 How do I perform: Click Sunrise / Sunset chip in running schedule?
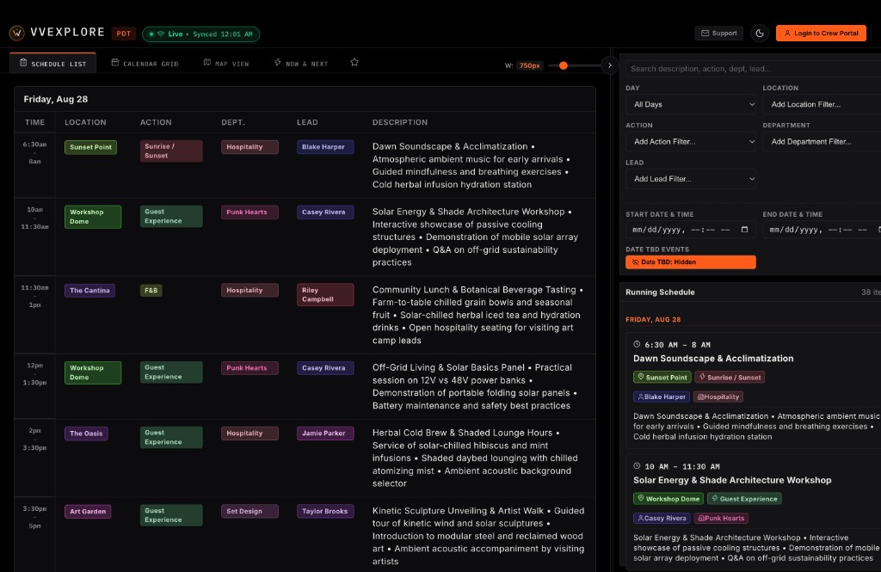click(x=730, y=378)
